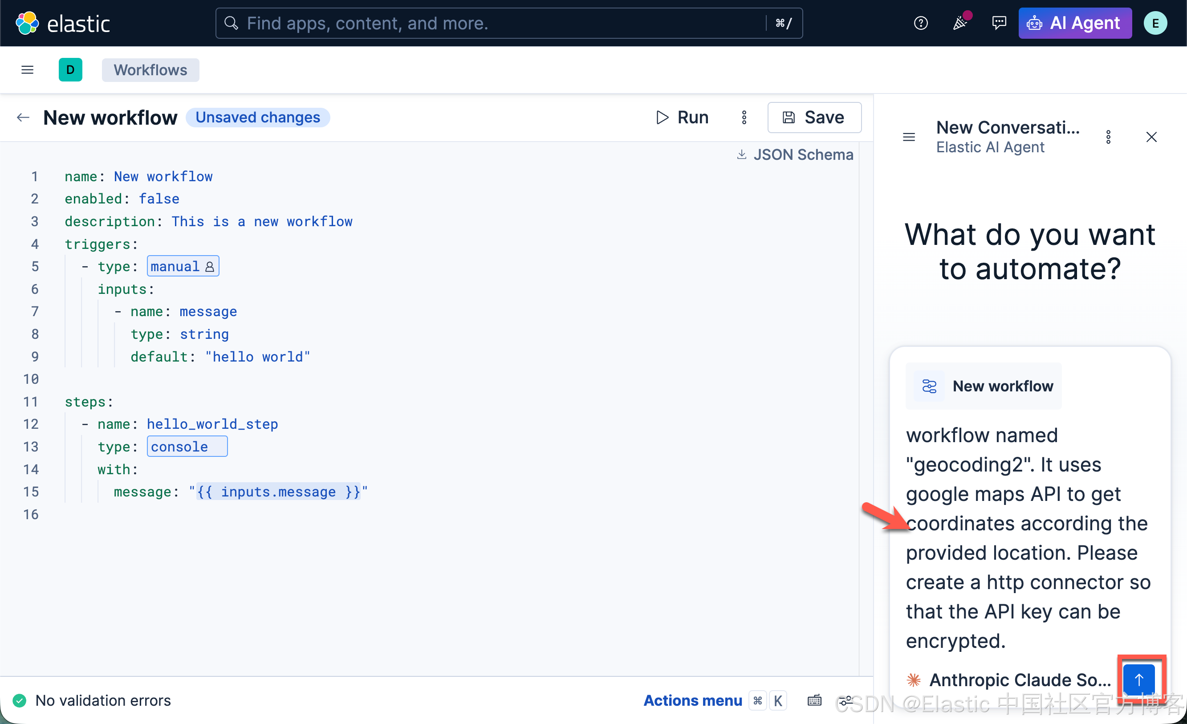Click the manual trigger type badge
Viewport: 1187px width, 724px height.
tap(183, 266)
